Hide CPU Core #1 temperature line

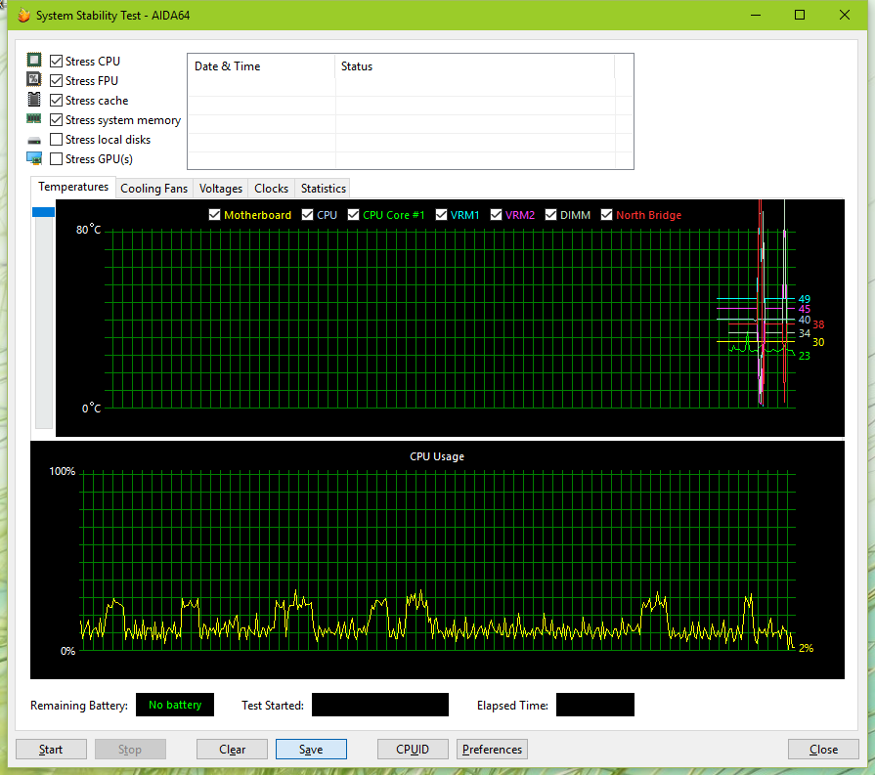(x=353, y=215)
